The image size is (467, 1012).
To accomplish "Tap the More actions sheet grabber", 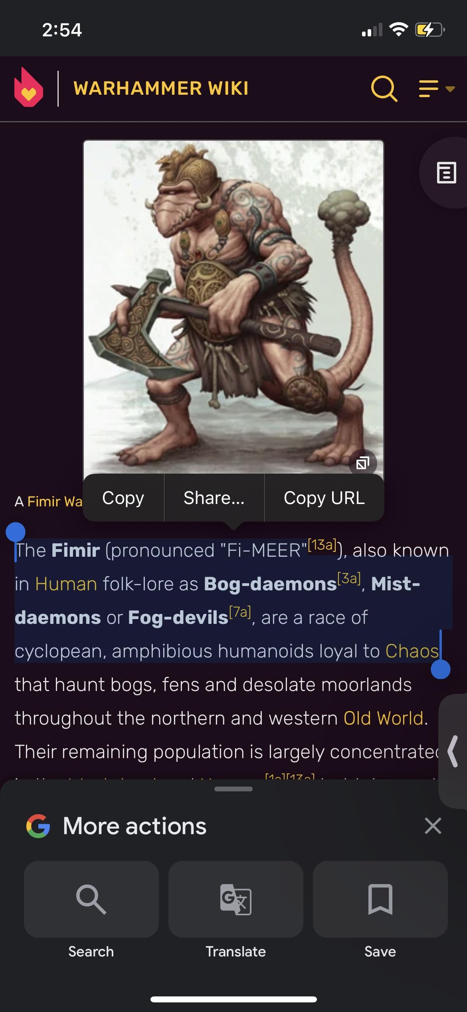I will point(234,789).
